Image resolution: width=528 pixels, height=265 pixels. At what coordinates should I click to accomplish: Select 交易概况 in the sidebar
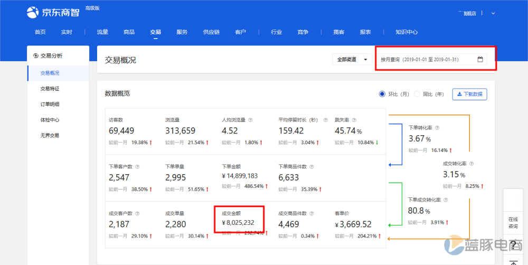click(x=58, y=73)
